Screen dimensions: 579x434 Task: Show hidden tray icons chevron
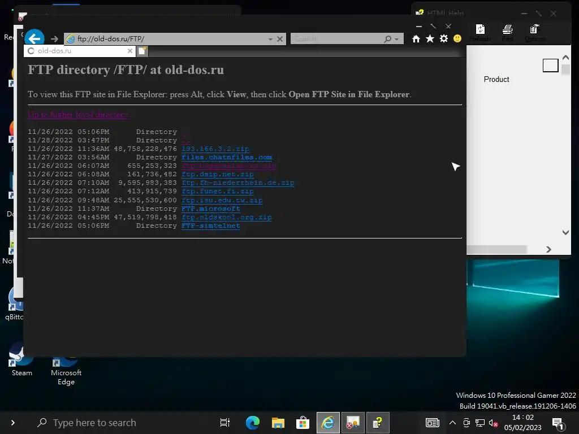click(x=452, y=423)
